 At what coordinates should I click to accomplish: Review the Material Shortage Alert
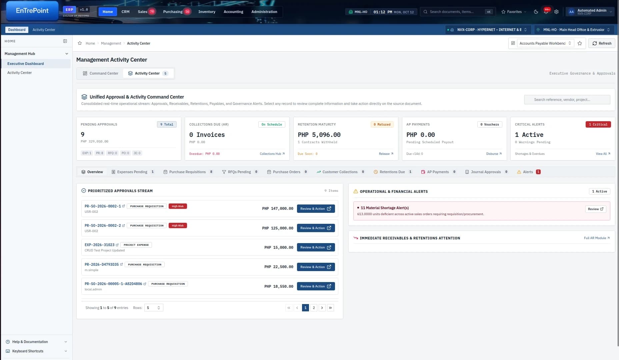pyautogui.click(x=595, y=209)
